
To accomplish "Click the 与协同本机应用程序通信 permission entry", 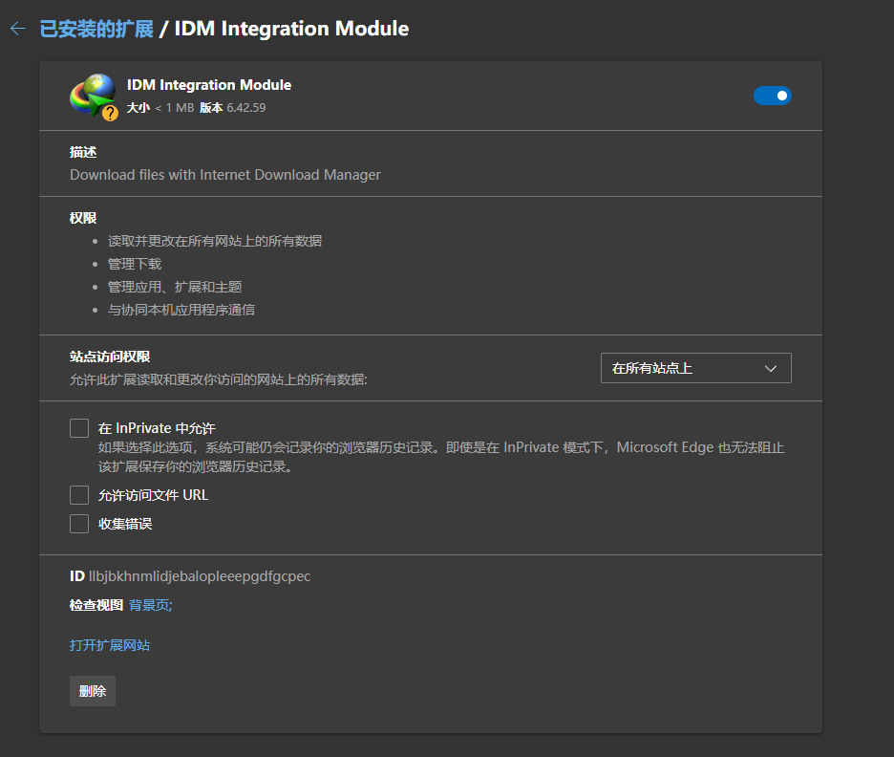I will coord(181,310).
